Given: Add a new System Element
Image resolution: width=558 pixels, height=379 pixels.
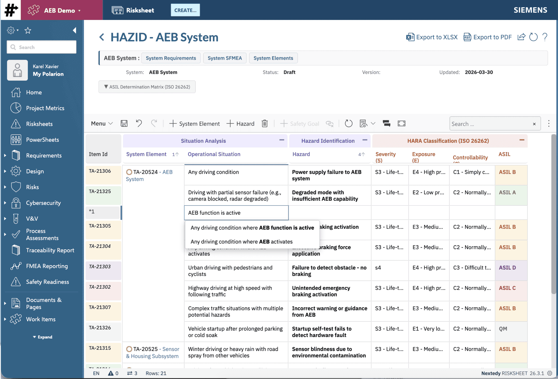Looking at the screenshot, I should pyautogui.click(x=194, y=124).
